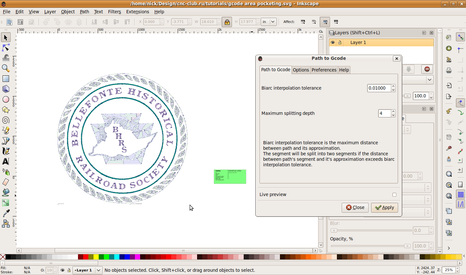Select the Rectangle tool
Image resolution: width=466 pixels, height=275 pixels.
[x=6, y=79]
